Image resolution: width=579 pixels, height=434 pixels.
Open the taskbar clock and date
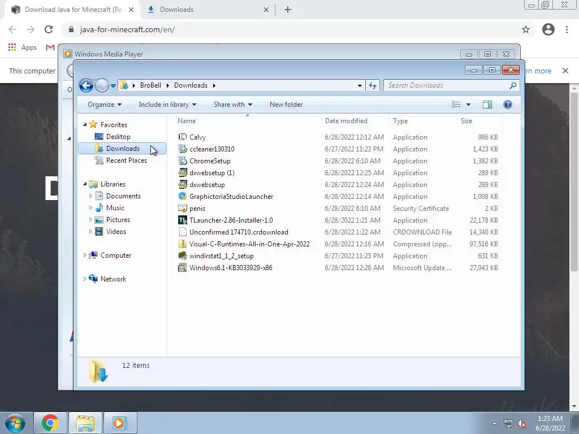pyautogui.click(x=550, y=423)
